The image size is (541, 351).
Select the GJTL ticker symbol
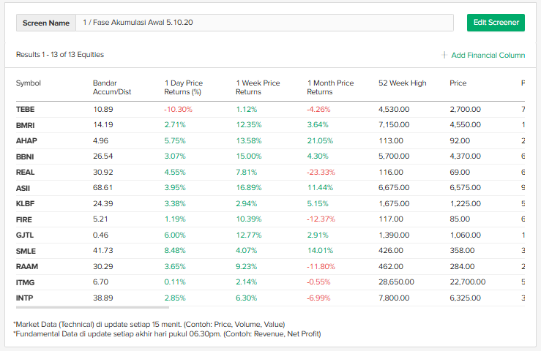tap(24, 235)
